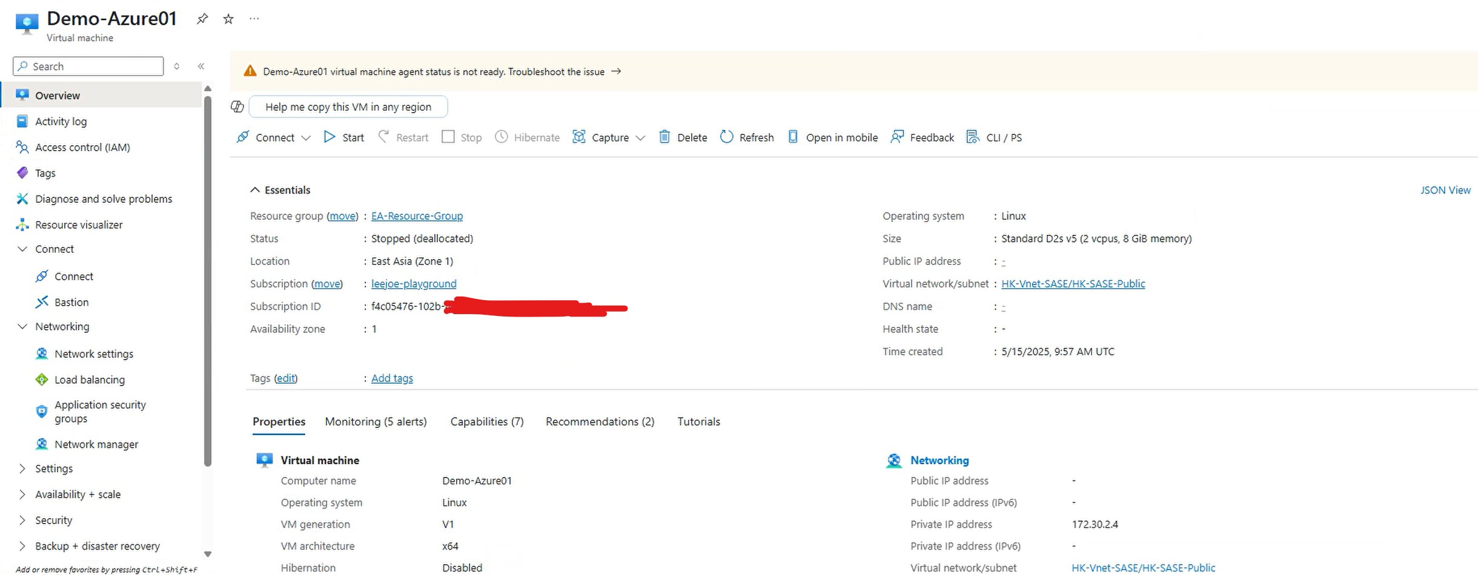Click the sidebar scrollbar down arrow
This screenshot has width=1478, height=575.
coord(208,554)
